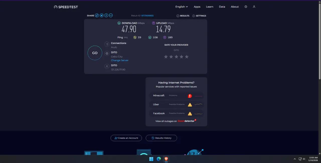The height and width of the screenshot is (163, 321).
Task: Click the upload arrow icon
Action: coord(153,23)
